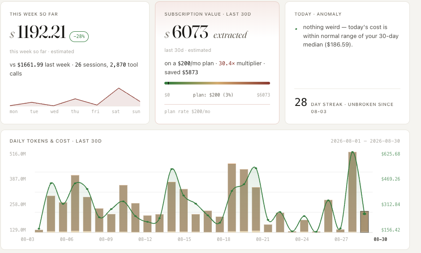Viewport: 421px width, 253px height.
Task: Click the $1661.99 last week amount
Action: [30, 64]
